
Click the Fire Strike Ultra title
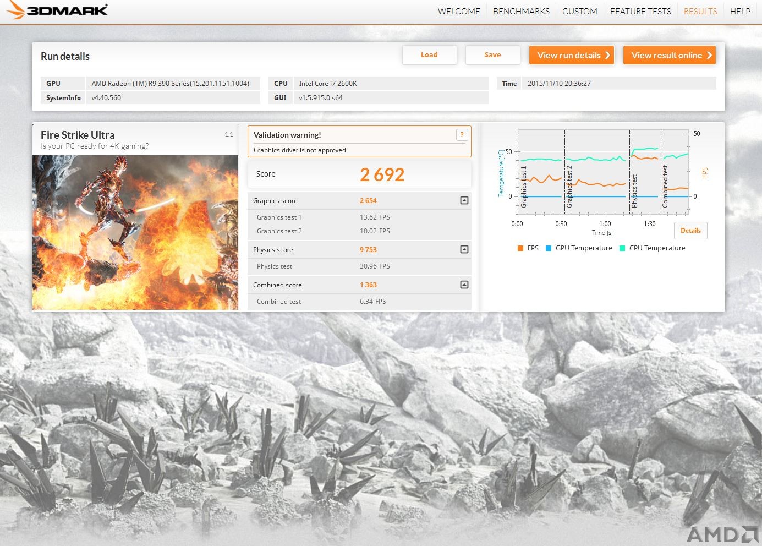[x=78, y=135]
